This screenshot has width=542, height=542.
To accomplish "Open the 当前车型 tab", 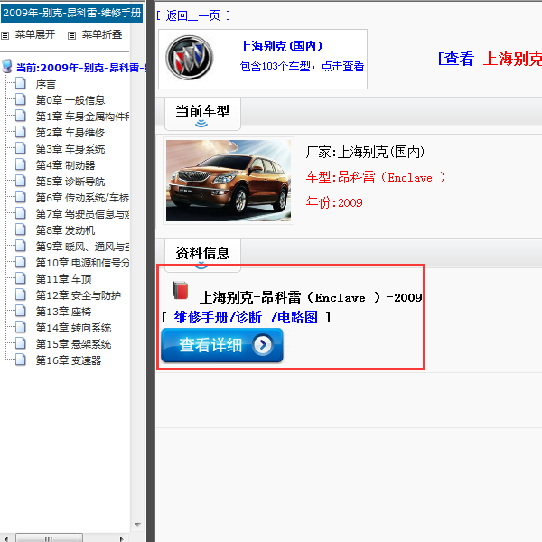I will (202, 114).
